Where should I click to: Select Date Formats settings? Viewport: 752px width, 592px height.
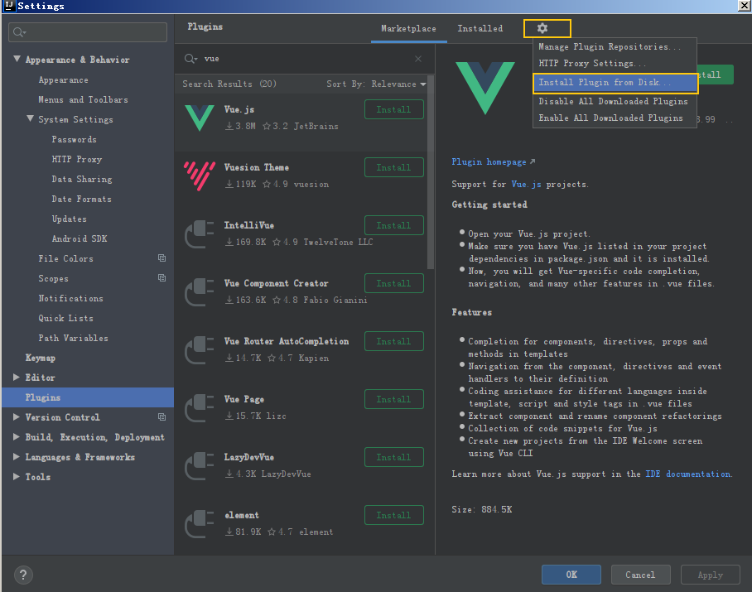point(81,199)
